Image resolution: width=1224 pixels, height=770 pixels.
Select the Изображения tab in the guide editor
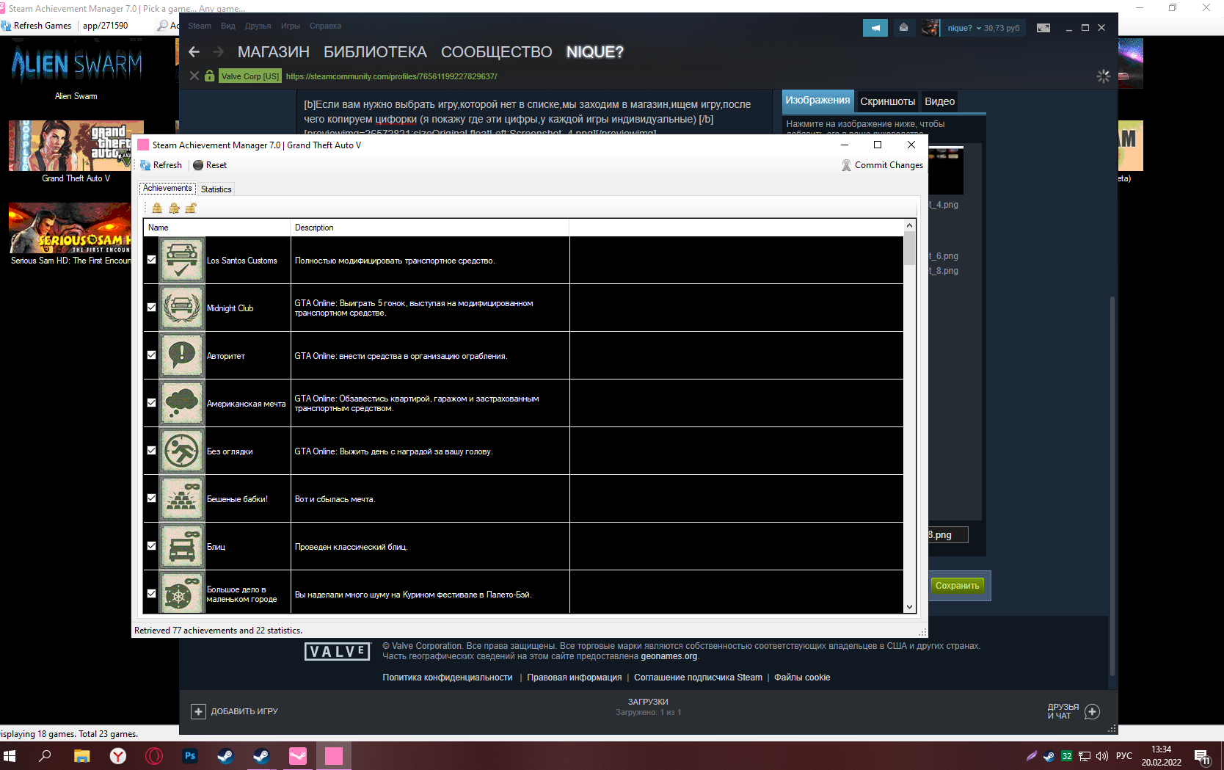click(818, 101)
